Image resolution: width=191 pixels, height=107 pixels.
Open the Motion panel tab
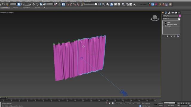[x=172, y=12]
